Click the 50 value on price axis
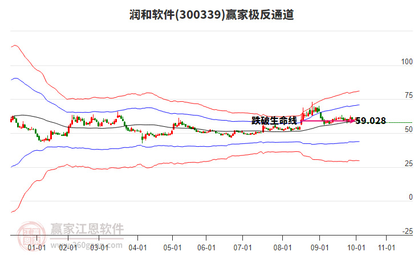The width and height of the screenshot is (414, 256). [x=408, y=129]
